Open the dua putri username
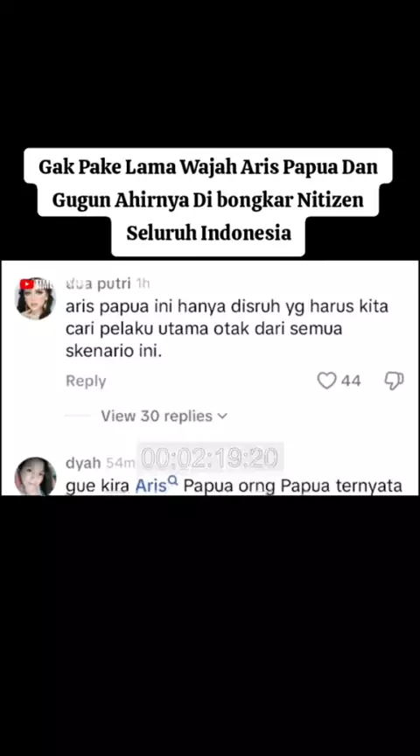This screenshot has height=756, width=420. 98,284
